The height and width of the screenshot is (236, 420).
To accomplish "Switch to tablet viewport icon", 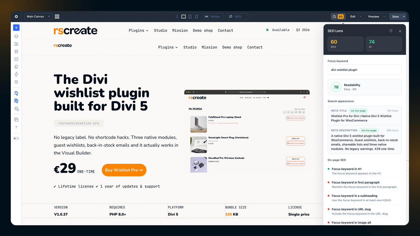I will pyautogui.click(x=190, y=17).
